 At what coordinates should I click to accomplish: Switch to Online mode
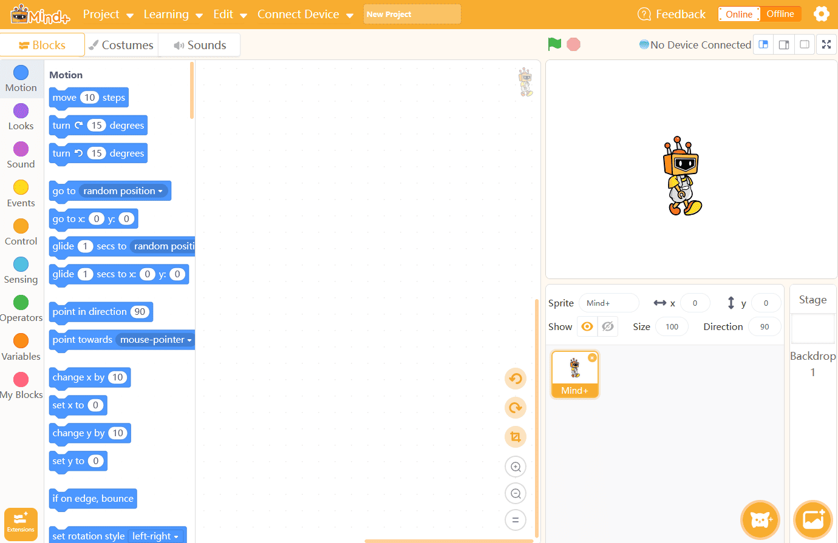tap(739, 14)
